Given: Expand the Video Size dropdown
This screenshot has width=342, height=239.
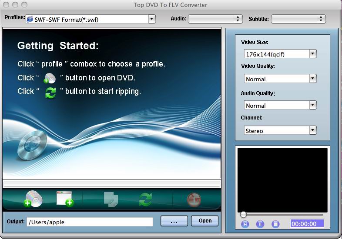Looking at the screenshot, I should [313, 53].
